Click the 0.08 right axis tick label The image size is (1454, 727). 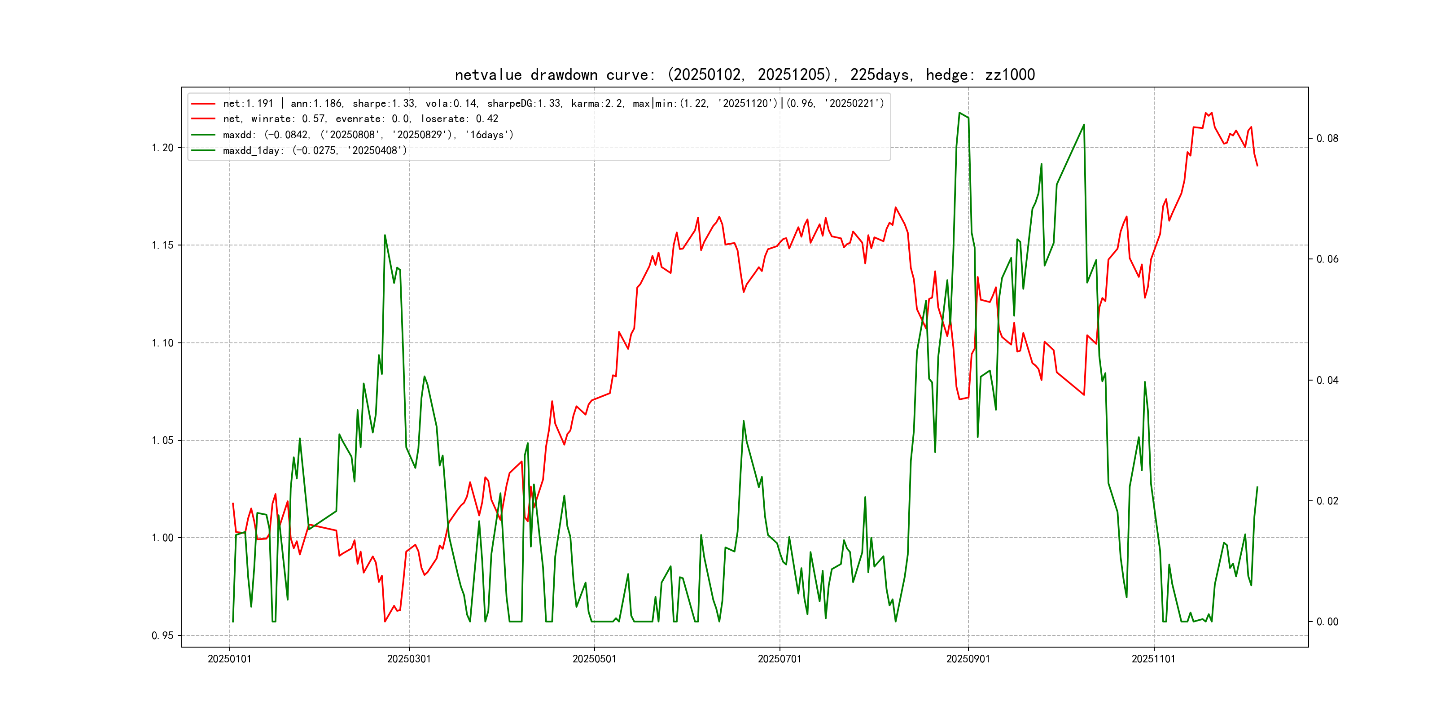(1327, 139)
